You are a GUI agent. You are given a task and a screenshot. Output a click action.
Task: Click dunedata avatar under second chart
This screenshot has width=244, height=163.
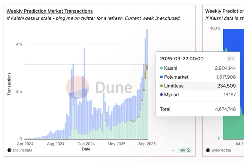pos(208,150)
